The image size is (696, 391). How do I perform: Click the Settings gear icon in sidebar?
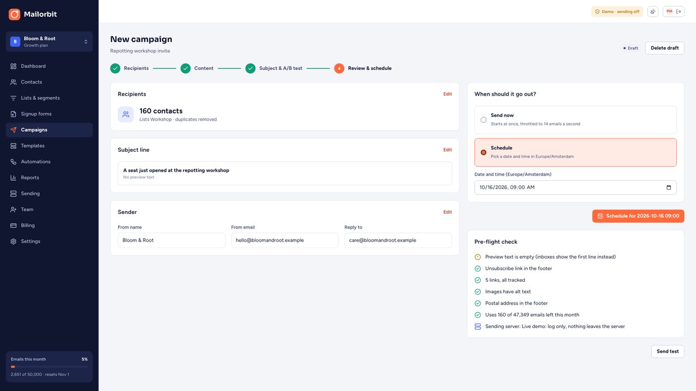point(14,241)
